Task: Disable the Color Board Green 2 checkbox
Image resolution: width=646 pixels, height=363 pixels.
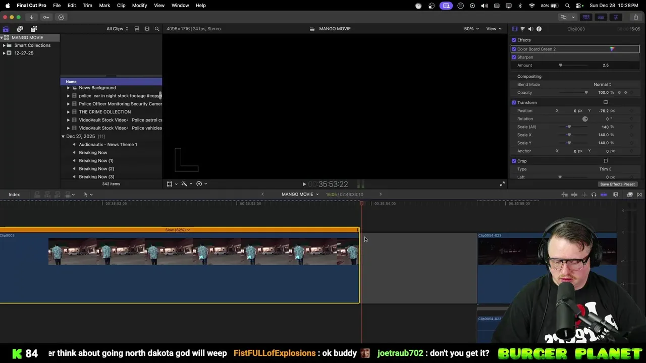Action: [x=514, y=49]
